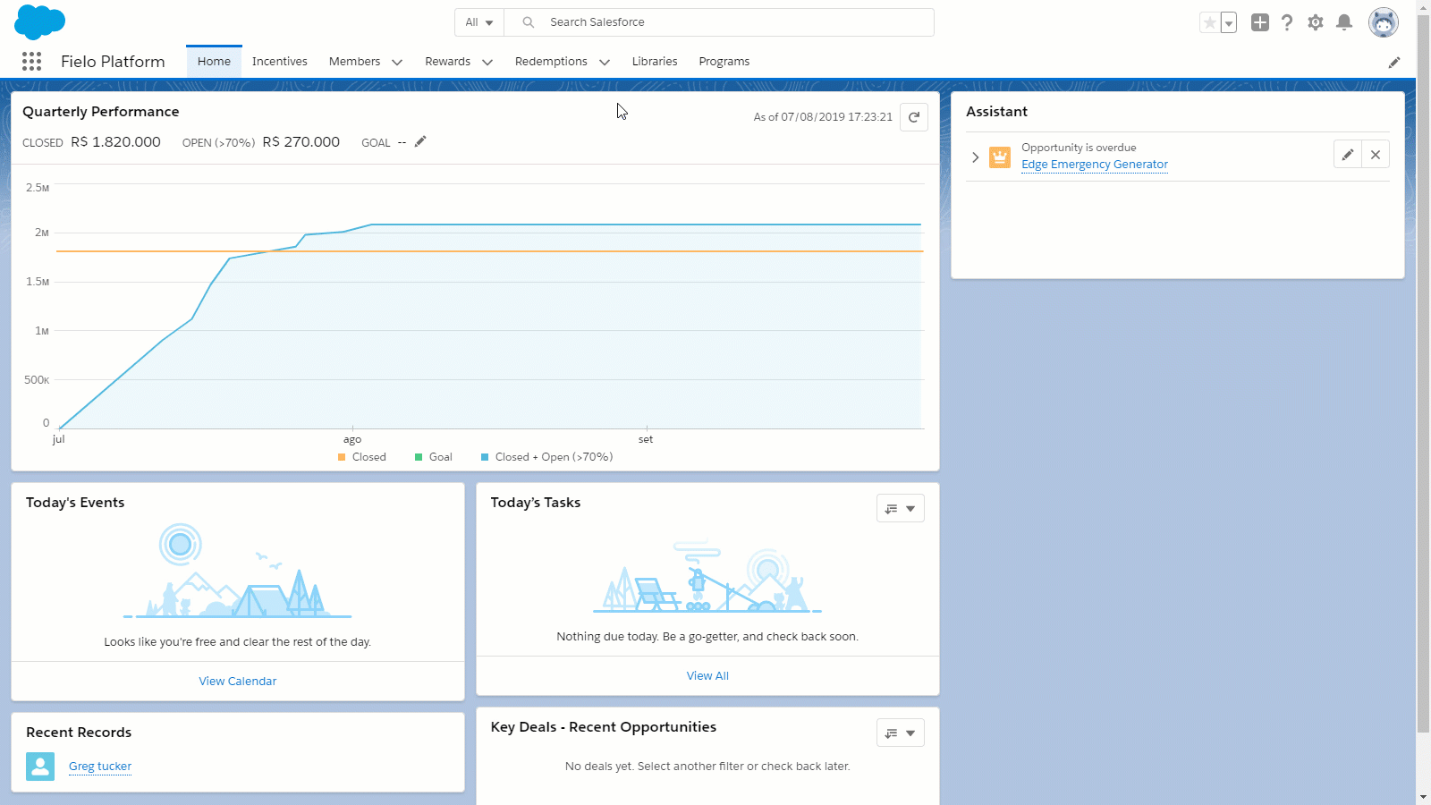The image size is (1431, 805).
Task: Click the Today's Tasks illustration
Action: 707,577
